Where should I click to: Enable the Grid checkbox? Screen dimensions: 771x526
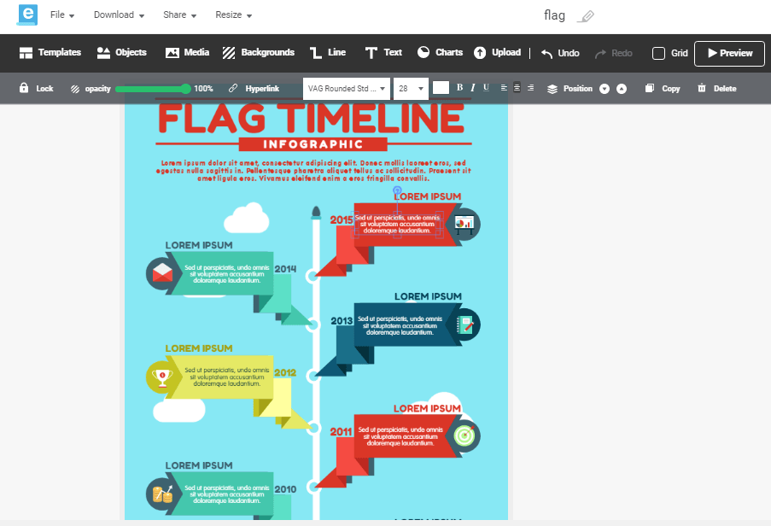click(658, 53)
